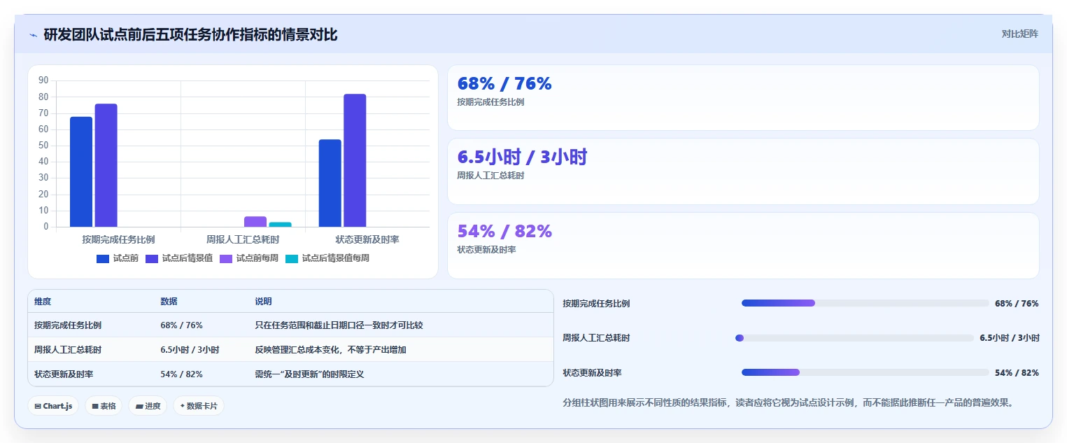Click the 对比矩阵 label in the header
Screen dimensions: 1067x443
click(1019, 34)
